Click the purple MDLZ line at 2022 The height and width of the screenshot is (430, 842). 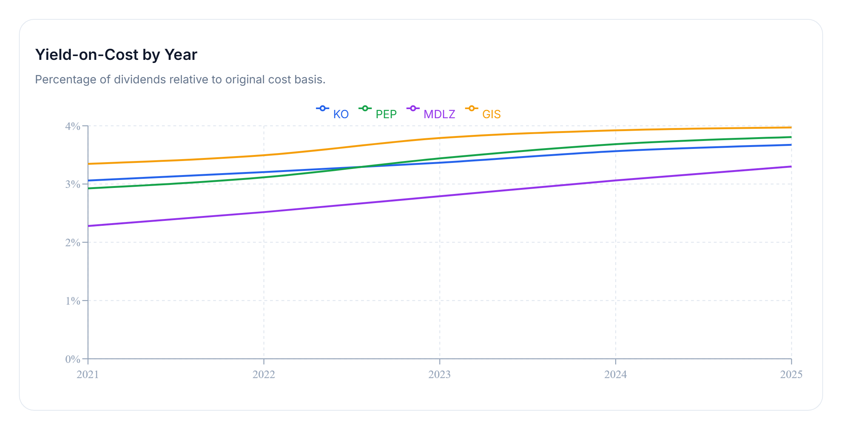point(264,212)
